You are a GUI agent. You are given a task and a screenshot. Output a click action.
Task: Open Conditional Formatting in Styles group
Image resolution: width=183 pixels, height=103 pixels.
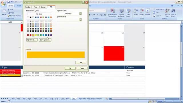(x=112, y=13)
